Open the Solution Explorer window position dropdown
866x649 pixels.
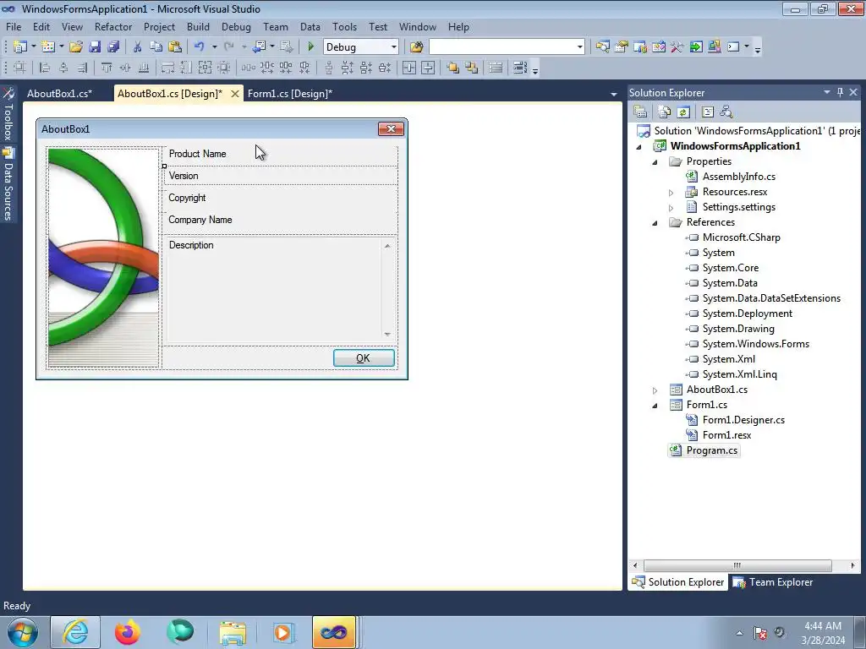827,92
